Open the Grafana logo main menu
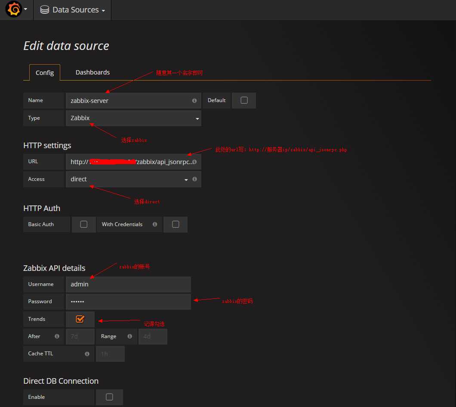This screenshot has width=456, height=407. click(13, 9)
